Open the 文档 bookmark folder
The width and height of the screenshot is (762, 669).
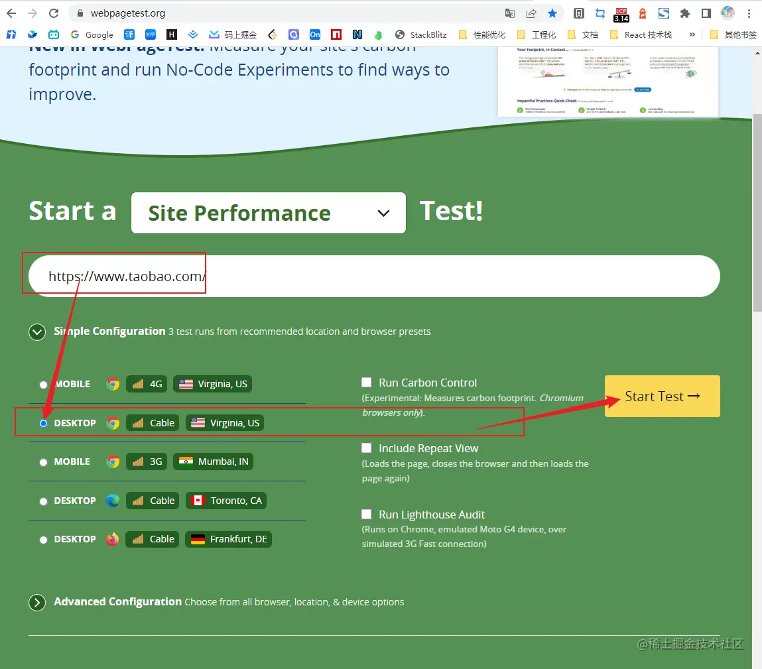583,34
